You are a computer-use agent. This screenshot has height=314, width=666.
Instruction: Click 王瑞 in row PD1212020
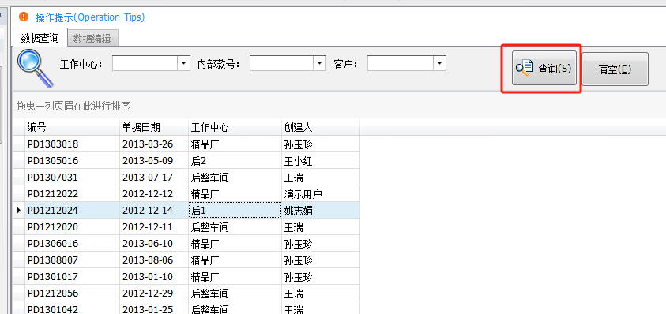(x=321, y=227)
